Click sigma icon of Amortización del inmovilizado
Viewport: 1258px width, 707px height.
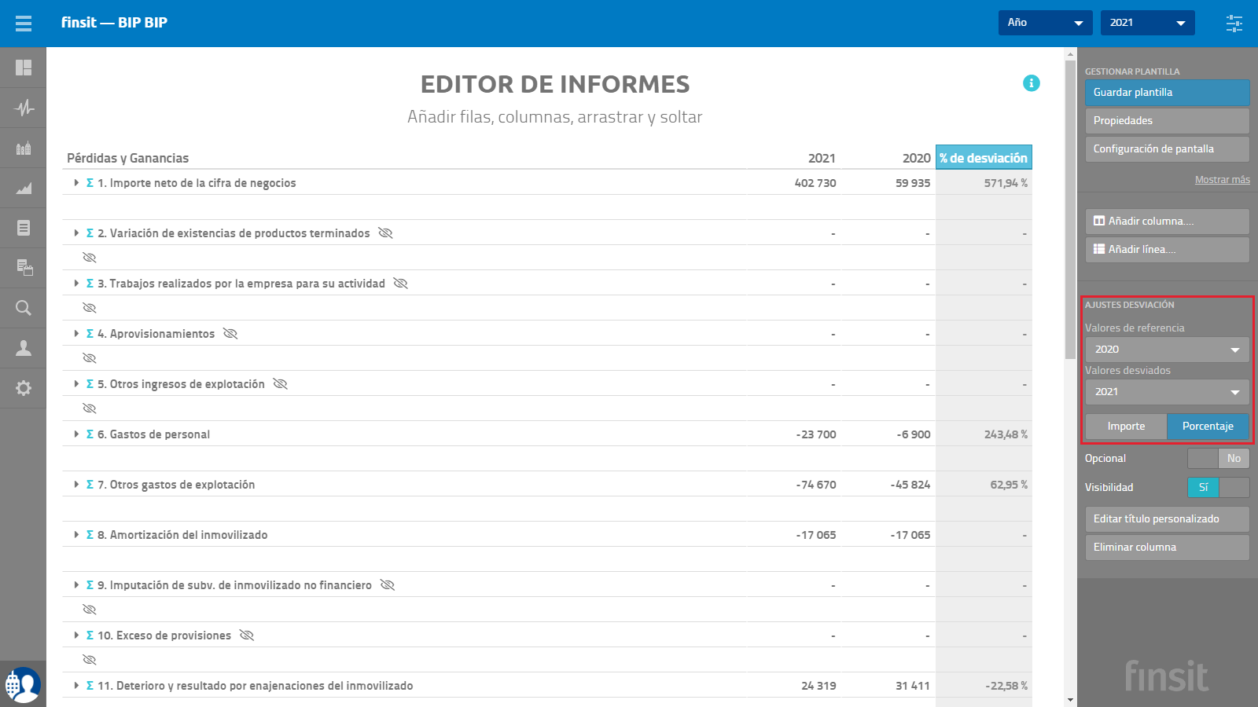(90, 535)
